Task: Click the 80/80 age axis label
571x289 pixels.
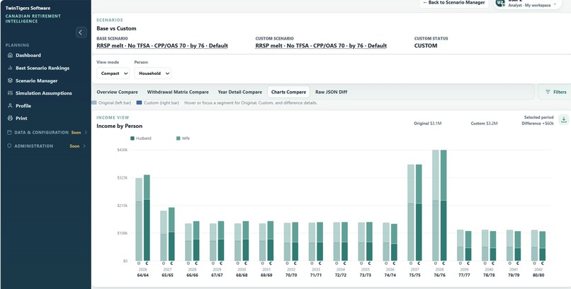Action: coord(538,275)
